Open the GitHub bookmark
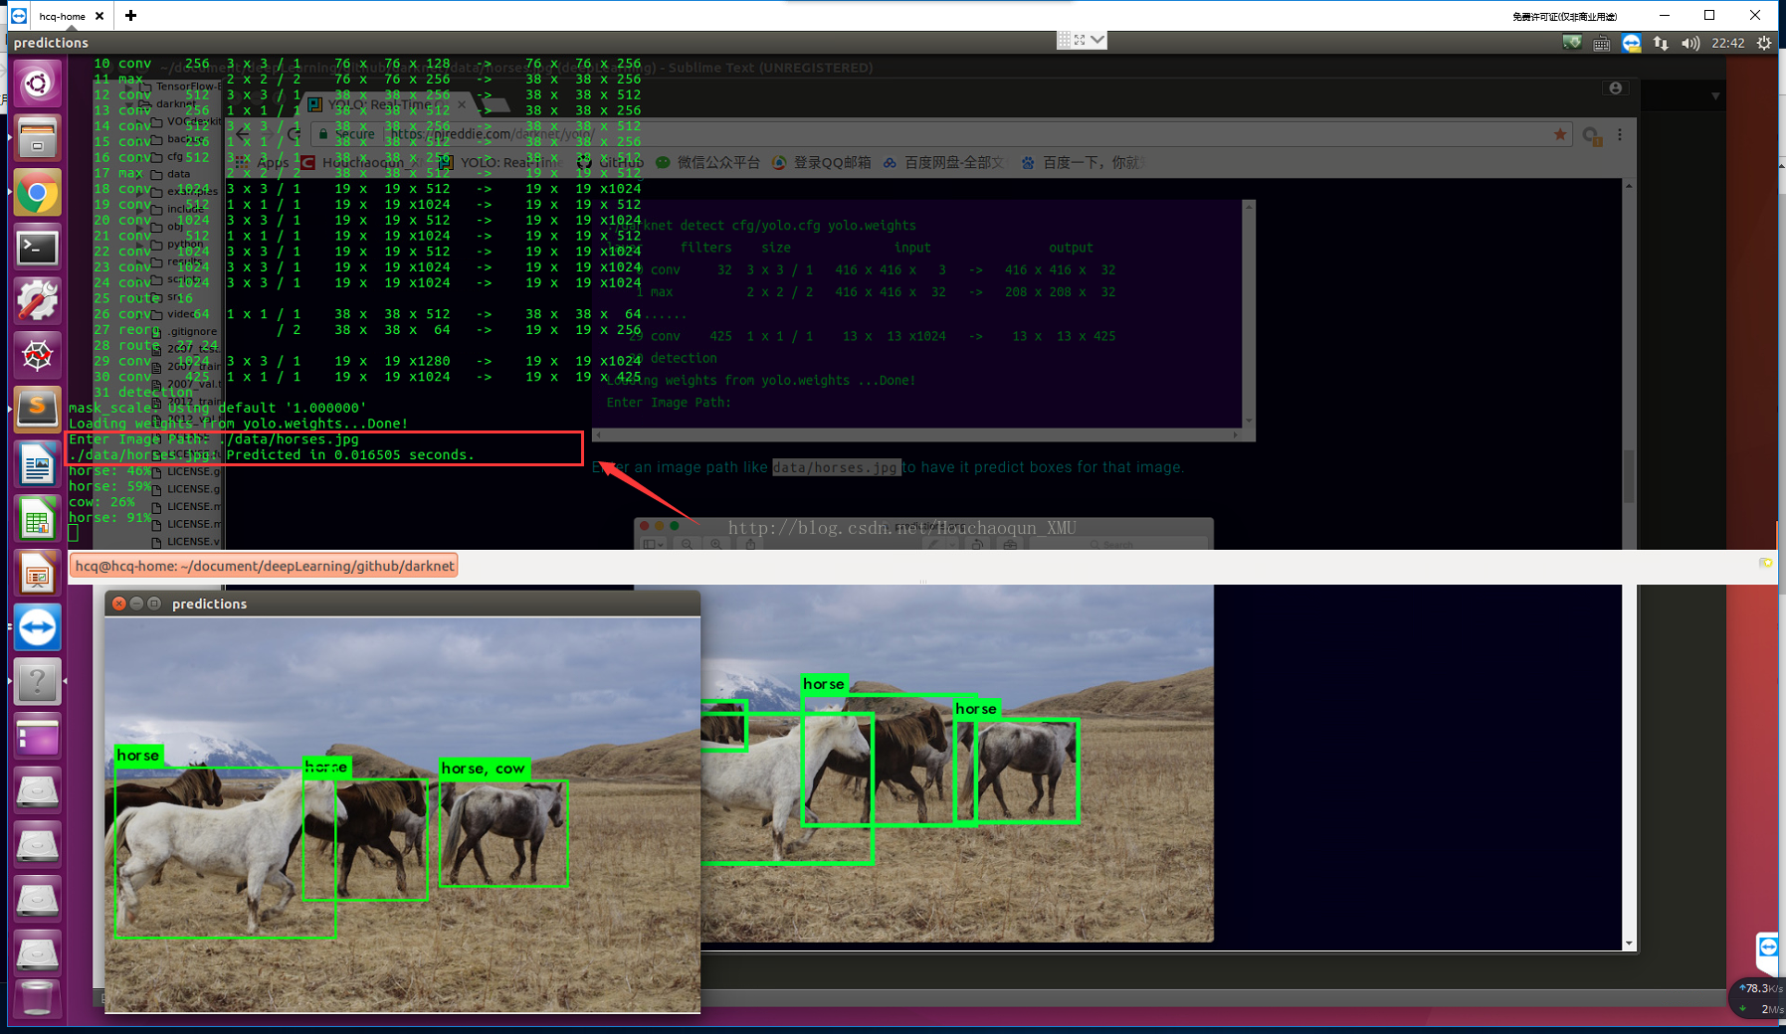 tap(611, 162)
